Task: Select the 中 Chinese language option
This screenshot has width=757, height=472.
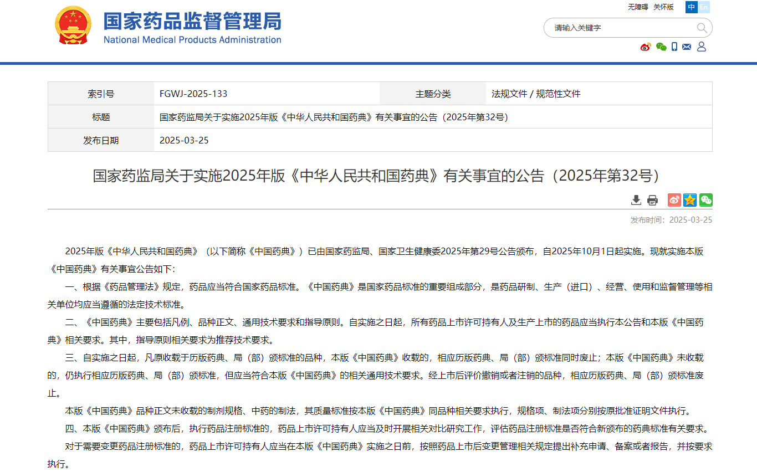Action: pos(692,7)
